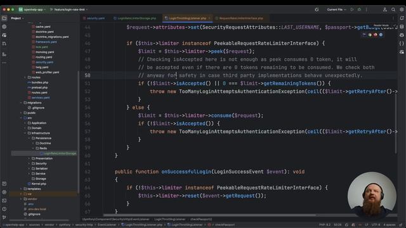
Task: Click the UTF-8 encoding status bar item
Action: coord(376,225)
